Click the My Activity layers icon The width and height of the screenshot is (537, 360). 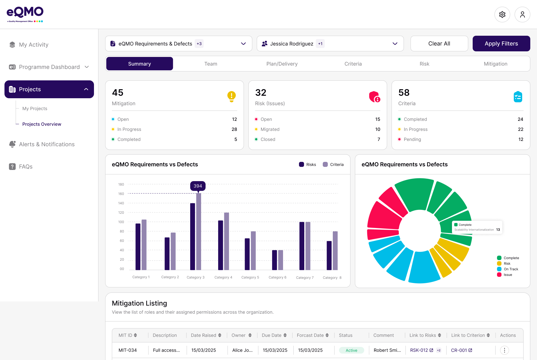click(12, 45)
